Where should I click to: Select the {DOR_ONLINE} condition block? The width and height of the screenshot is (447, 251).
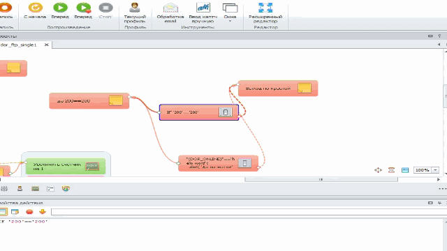click(x=219, y=163)
